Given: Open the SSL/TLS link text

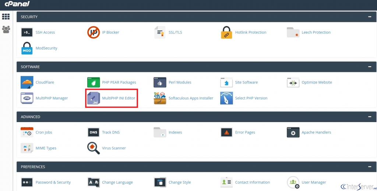Looking at the screenshot, I should tap(175, 32).
